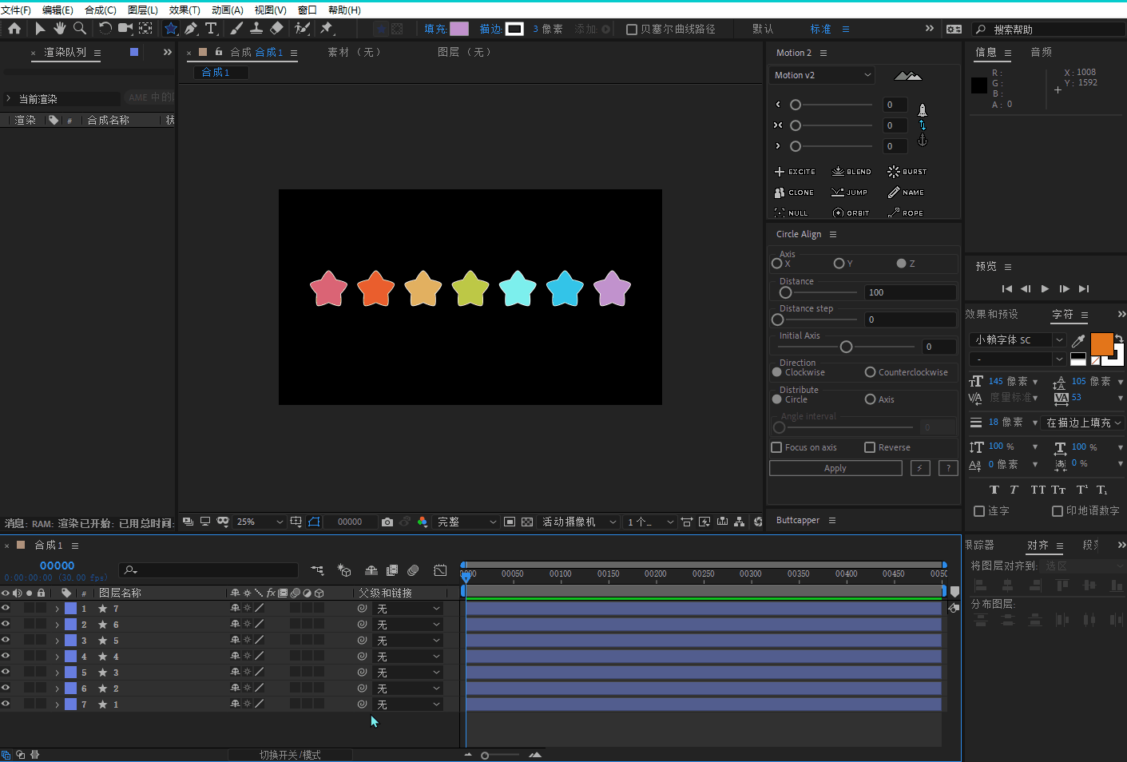Viewport: 1127px width, 762px height.
Task: Click the orange text color swatch
Action: click(1101, 344)
